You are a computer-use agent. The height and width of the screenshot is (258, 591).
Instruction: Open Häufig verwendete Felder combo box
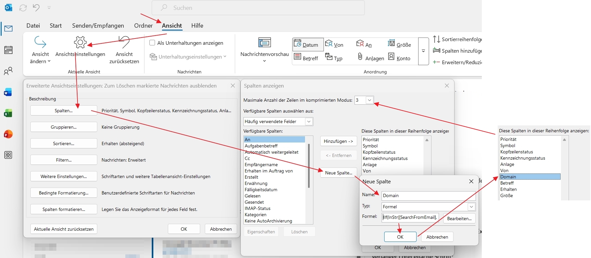pyautogui.click(x=278, y=121)
